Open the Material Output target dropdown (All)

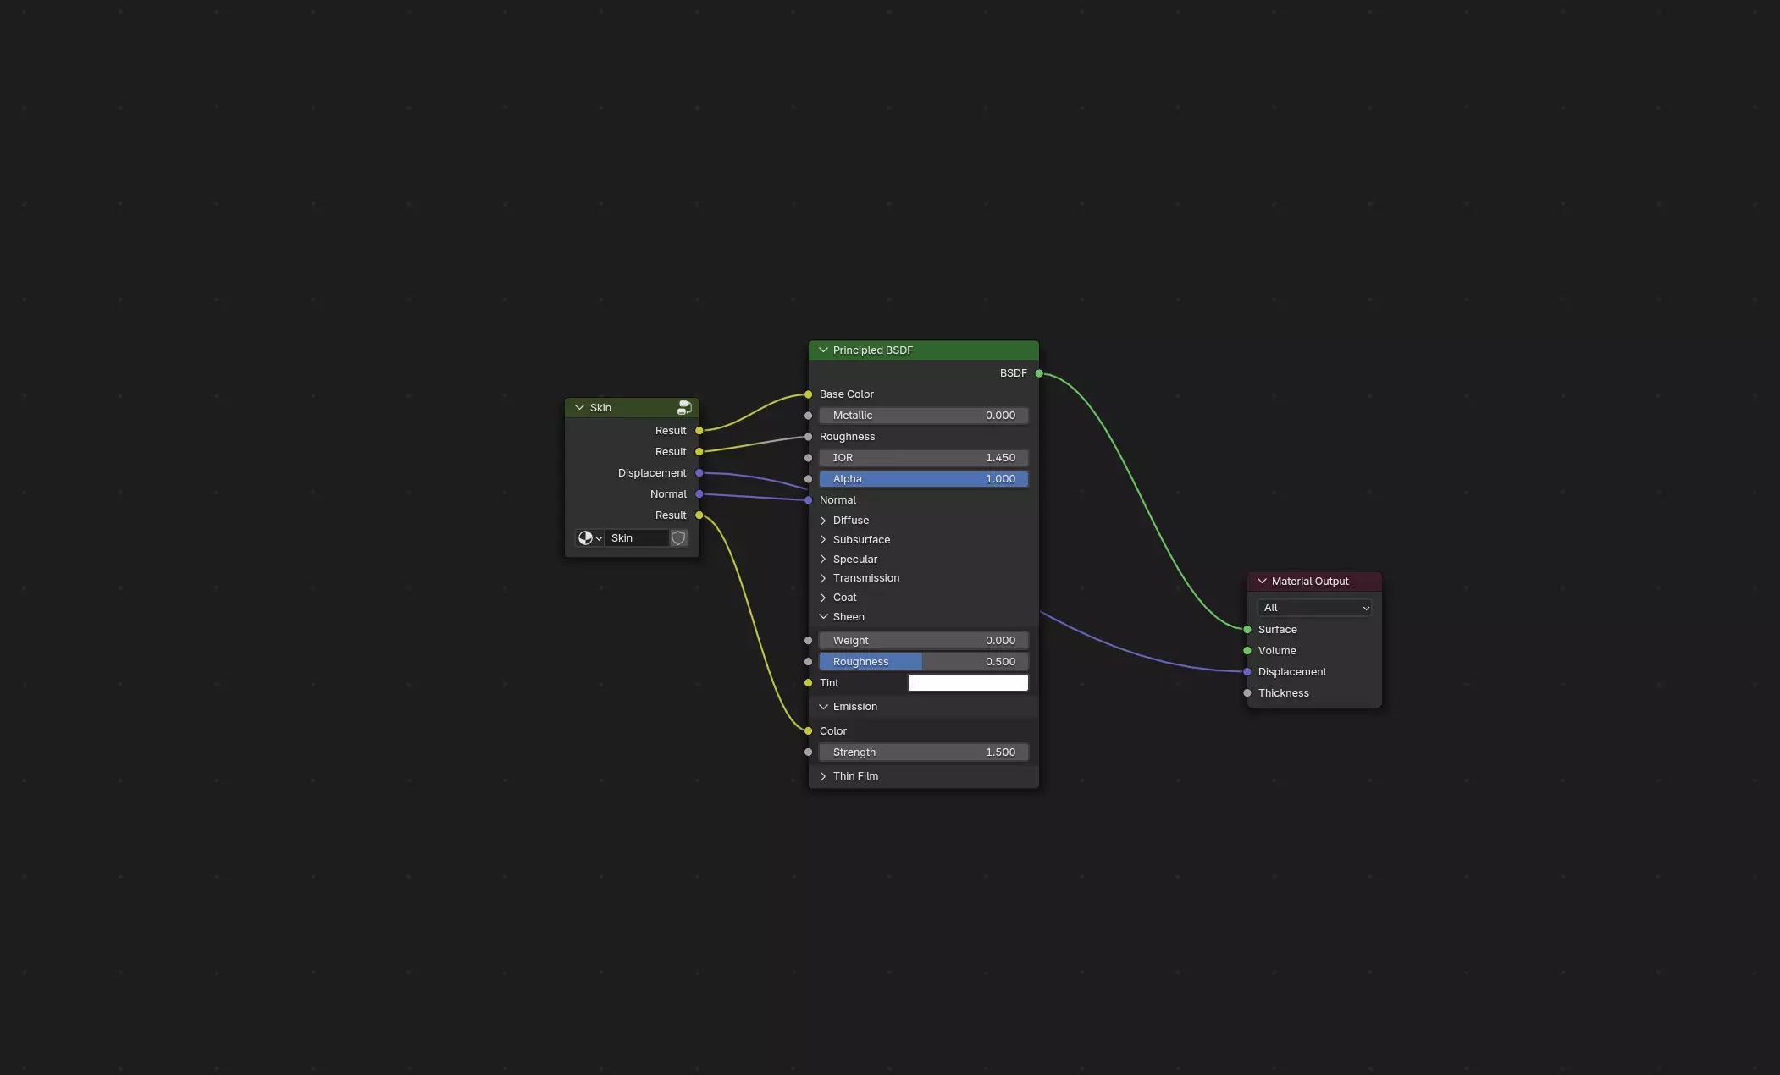point(1314,608)
